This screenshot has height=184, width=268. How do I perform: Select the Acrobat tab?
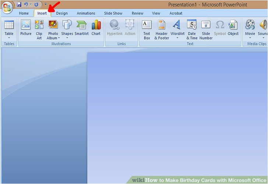[176, 13]
